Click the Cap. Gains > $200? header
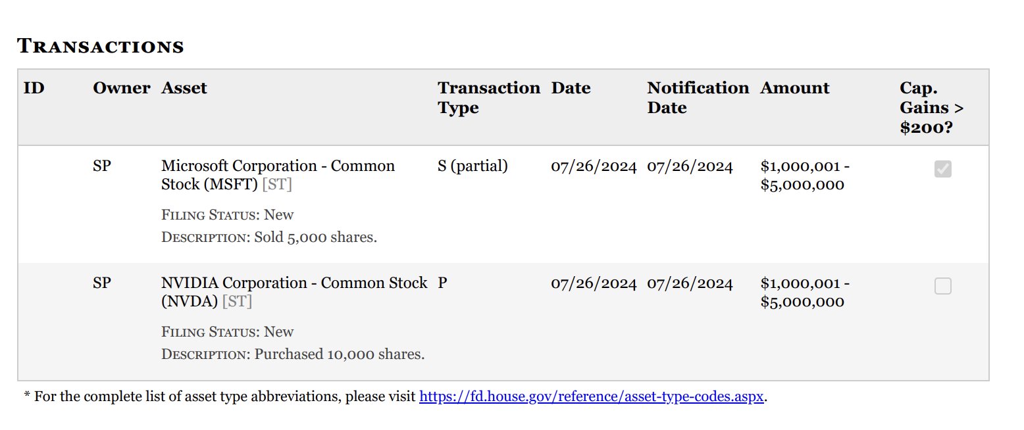Viewport: 1024px width, 430px height. [931, 107]
